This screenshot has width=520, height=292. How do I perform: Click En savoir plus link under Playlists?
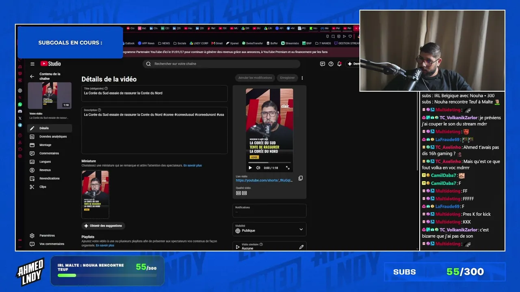pos(105,245)
